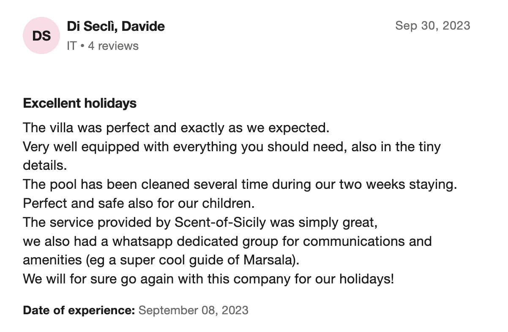Click the word 'details.' in the review
Viewport: 508px width, 332px height.
tap(45, 165)
